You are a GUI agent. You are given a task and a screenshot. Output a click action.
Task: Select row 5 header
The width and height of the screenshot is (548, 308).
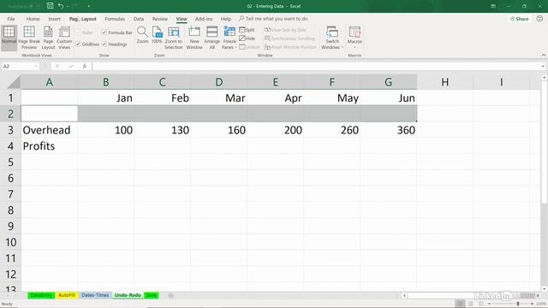click(10, 162)
